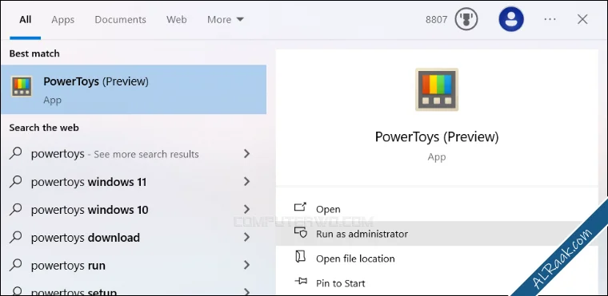
Task: Click magnifier icon beside powertoys - See more
Action: click(x=15, y=154)
